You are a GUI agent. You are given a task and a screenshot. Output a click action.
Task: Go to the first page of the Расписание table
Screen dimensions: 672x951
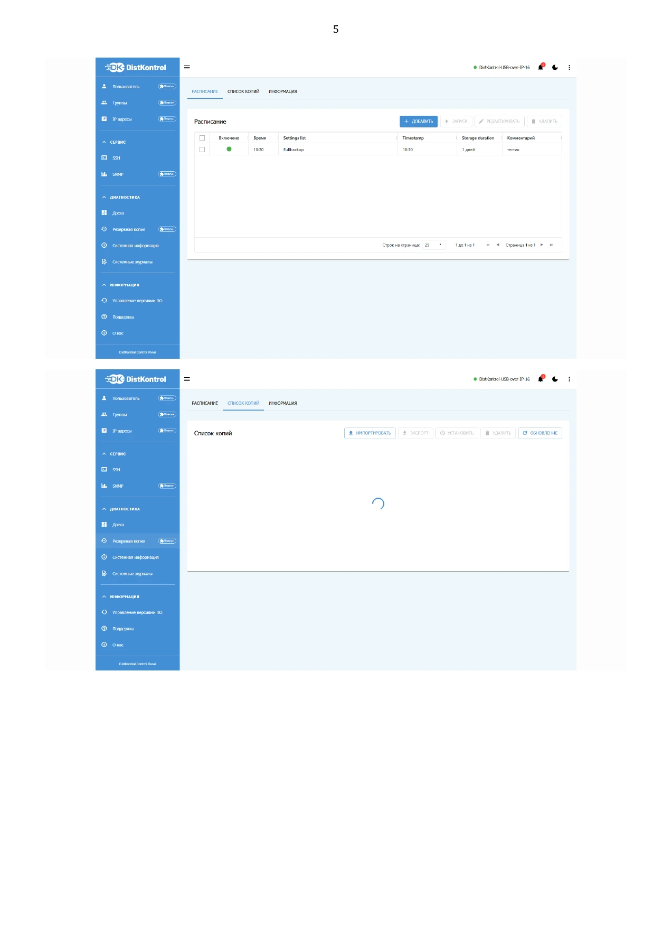[x=488, y=245]
